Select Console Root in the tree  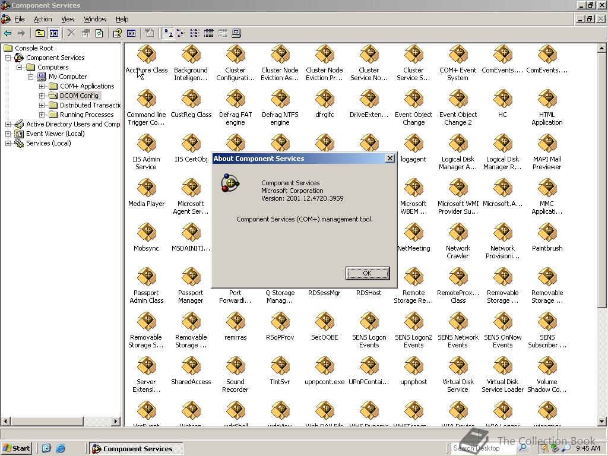[34, 48]
